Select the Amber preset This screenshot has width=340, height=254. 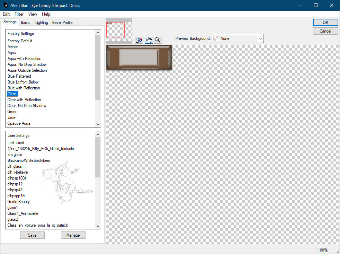[13, 47]
